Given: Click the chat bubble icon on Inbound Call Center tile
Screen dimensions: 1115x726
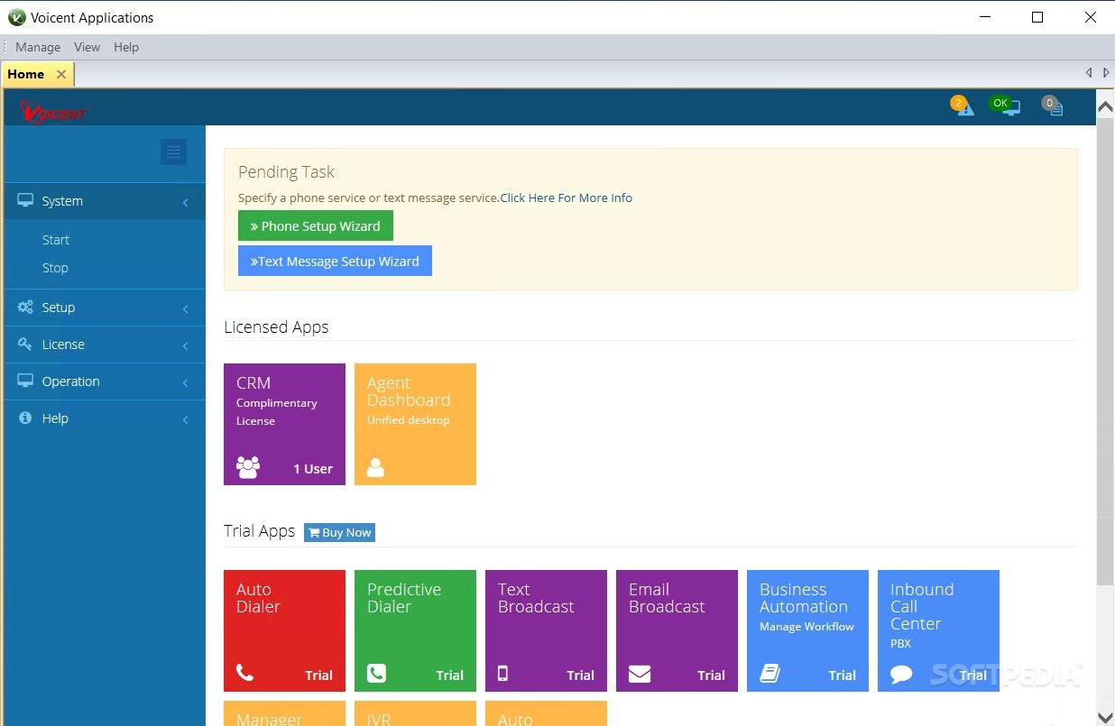Looking at the screenshot, I should [x=901, y=674].
